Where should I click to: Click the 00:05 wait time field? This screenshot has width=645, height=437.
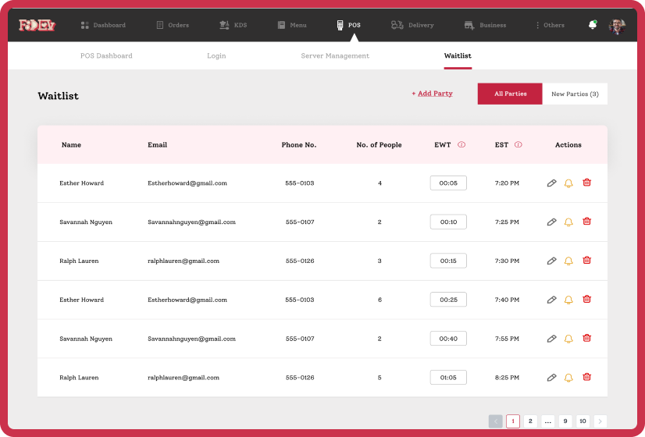pos(448,183)
